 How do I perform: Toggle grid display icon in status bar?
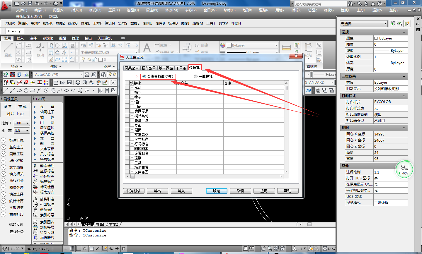click(72, 248)
